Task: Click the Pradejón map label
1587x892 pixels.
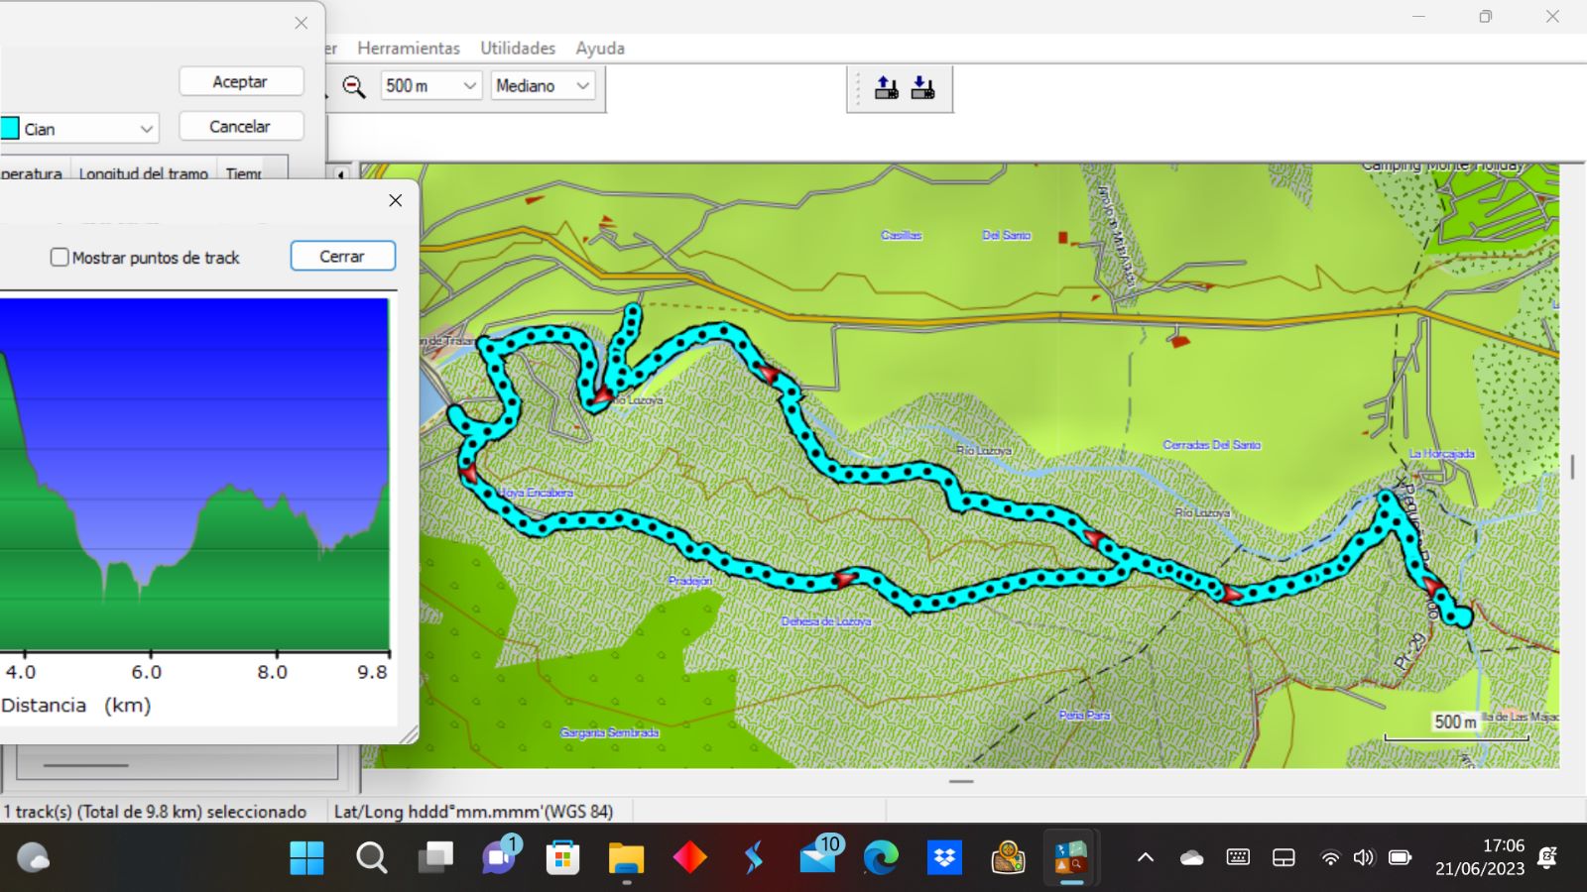Action: click(690, 581)
